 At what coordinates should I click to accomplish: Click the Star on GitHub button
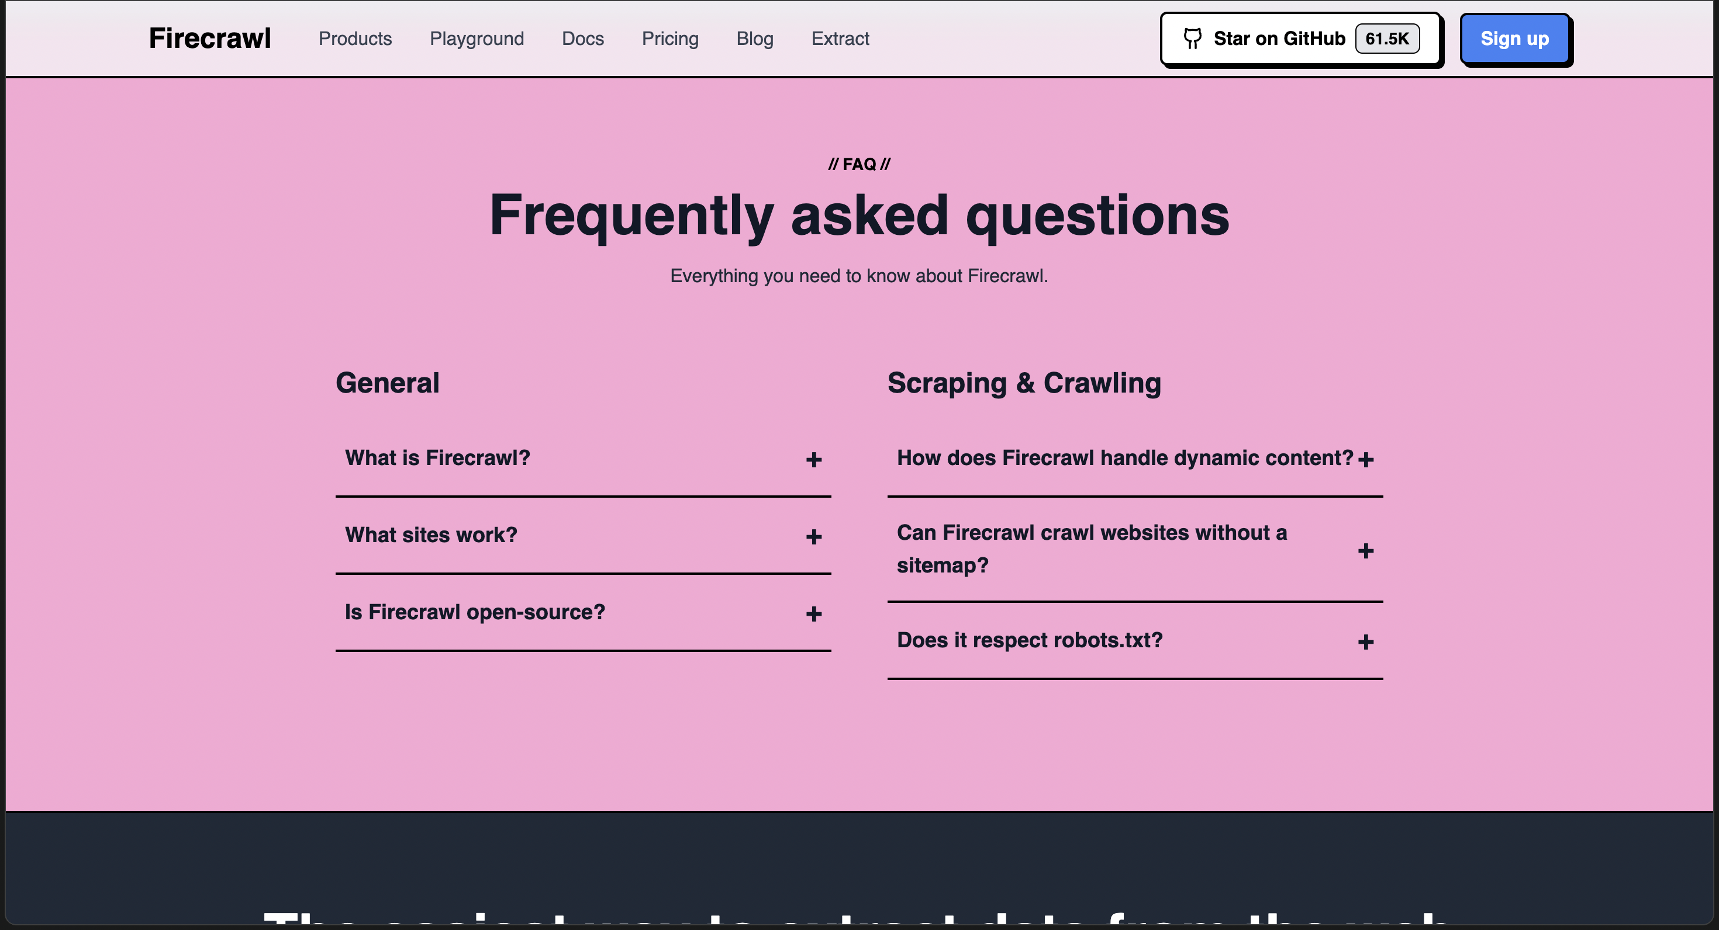[1278, 39]
